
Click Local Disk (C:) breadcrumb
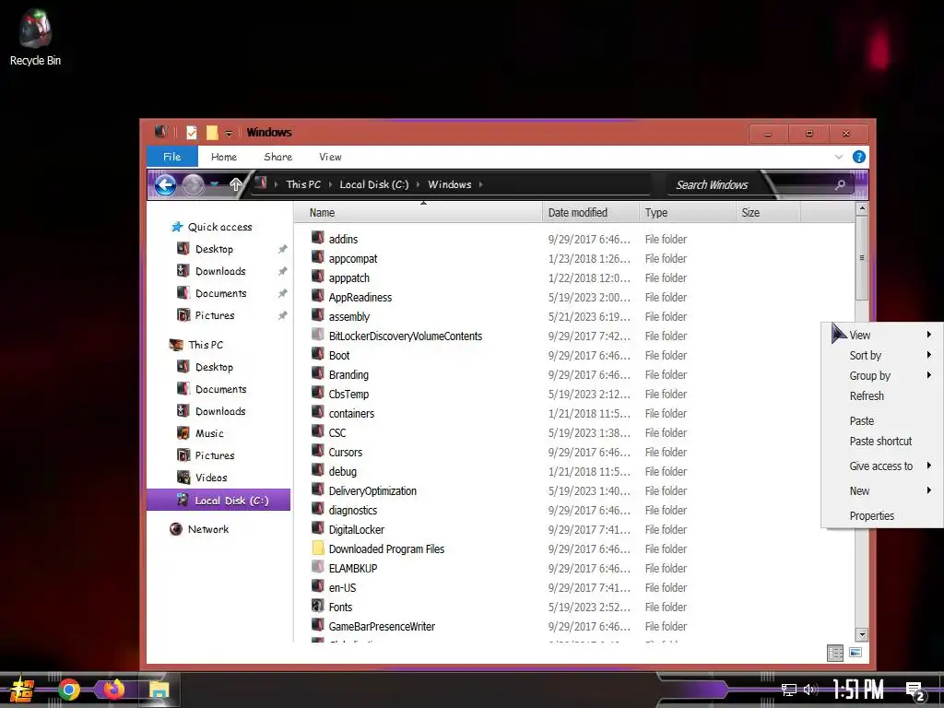[374, 184]
